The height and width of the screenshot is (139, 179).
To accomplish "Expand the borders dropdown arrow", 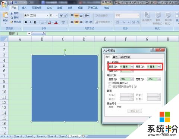I will (x=45, y=22).
